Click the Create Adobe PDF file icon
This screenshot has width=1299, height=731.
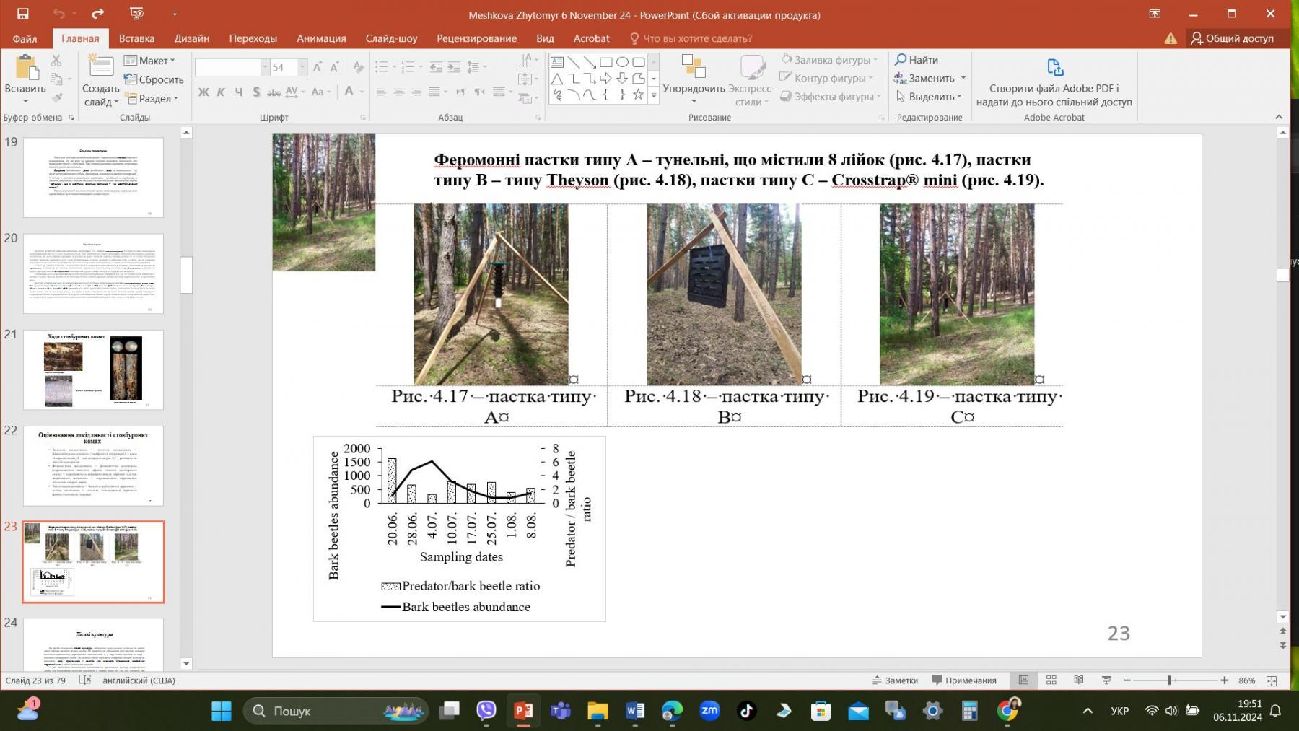pos(1054,68)
